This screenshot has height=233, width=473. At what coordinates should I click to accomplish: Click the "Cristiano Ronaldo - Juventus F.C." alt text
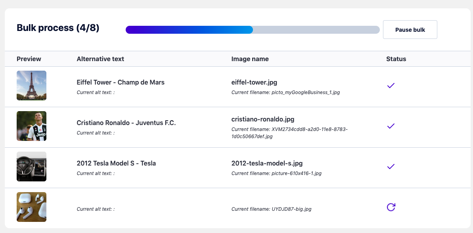tap(126, 123)
